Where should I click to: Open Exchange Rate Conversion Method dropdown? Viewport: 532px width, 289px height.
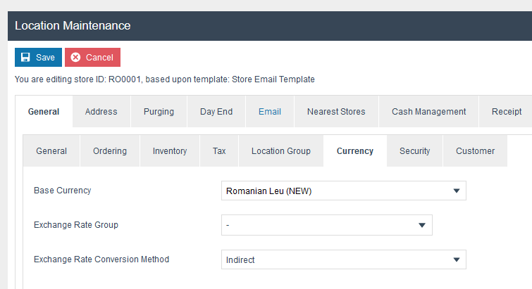[x=343, y=259]
